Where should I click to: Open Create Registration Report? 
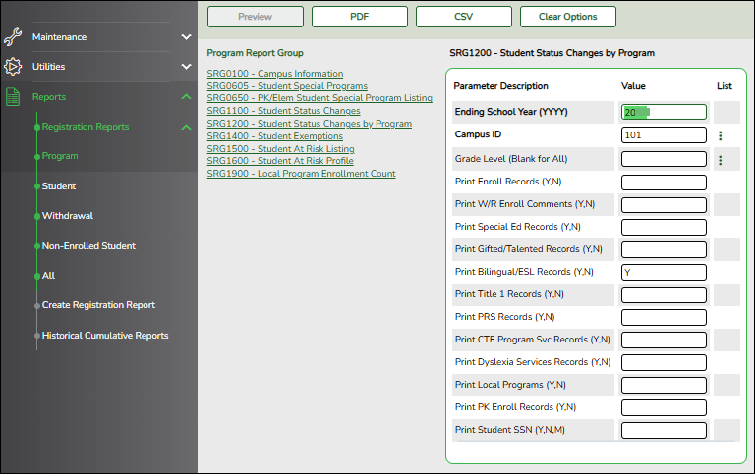(x=98, y=305)
